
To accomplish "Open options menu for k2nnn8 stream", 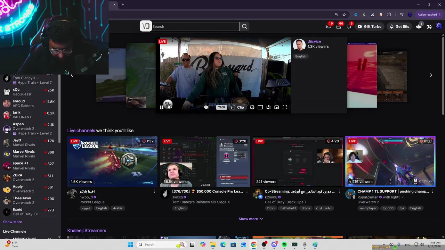I will [340, 191].
